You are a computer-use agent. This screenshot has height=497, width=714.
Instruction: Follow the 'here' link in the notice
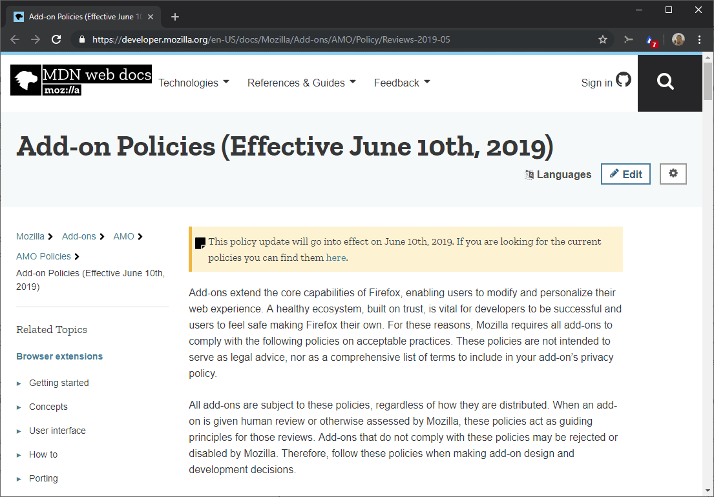336,257
